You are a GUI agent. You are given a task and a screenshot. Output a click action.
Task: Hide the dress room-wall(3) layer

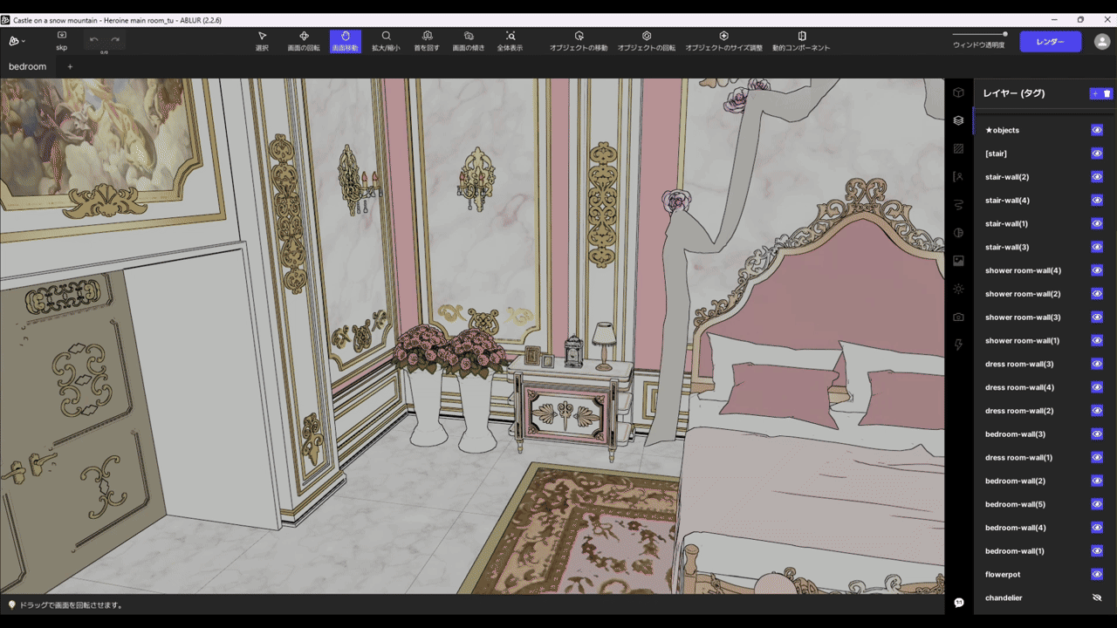point(1097,364)
